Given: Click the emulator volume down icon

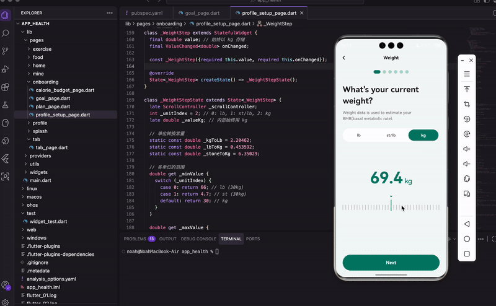Looking at the screenshot, I should tap(467, 164).
